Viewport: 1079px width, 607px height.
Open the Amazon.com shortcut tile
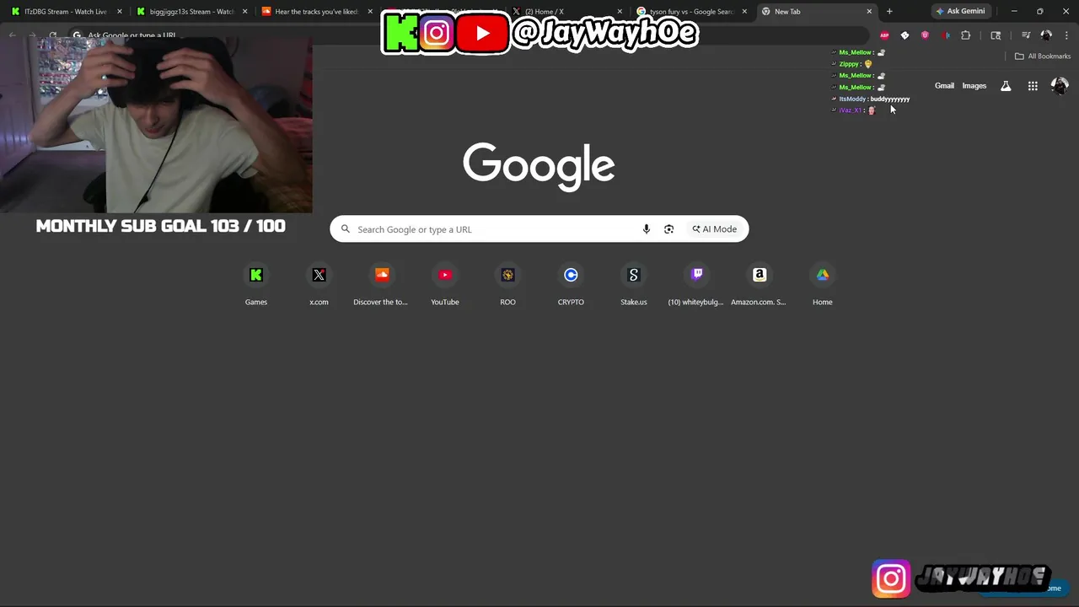click(x=759, y=285)
